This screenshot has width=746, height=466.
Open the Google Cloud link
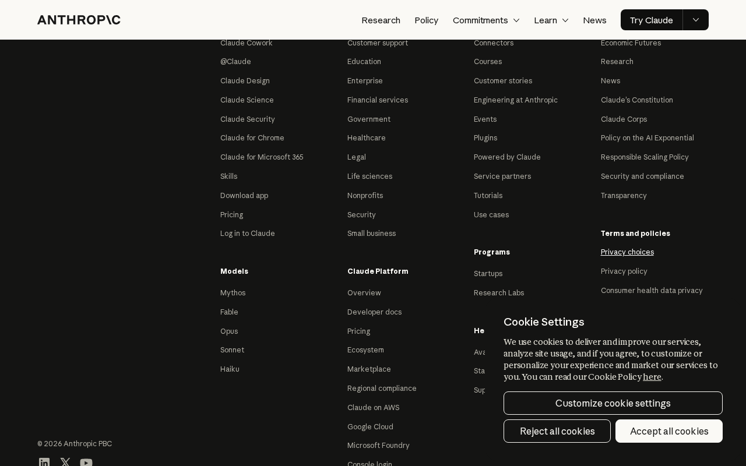(370, 426)
